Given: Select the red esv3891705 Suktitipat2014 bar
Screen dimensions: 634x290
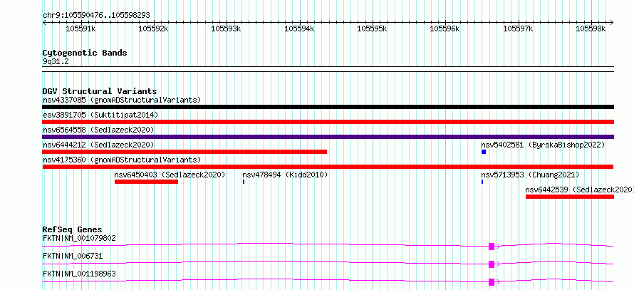Looking at the screenshot, I should (x=328, y=122).
